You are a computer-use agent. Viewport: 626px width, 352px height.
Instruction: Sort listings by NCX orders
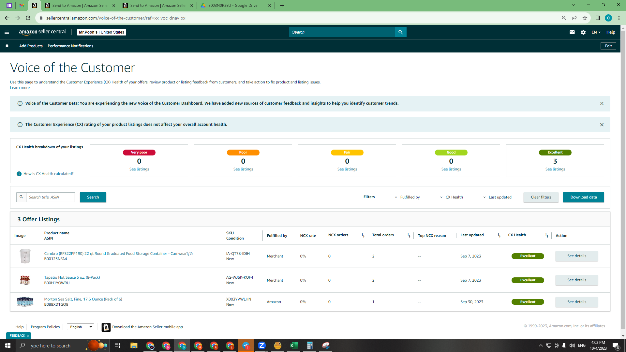pyautogui.click(x=363, y=235)
